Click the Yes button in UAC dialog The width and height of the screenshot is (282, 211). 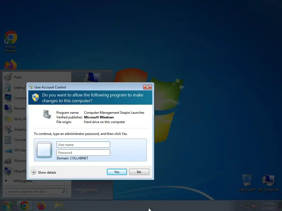coord(117,172)
